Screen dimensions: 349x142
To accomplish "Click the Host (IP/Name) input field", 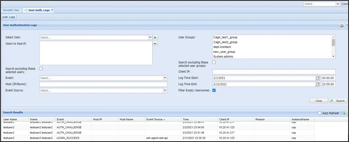I will coord(103,84).
